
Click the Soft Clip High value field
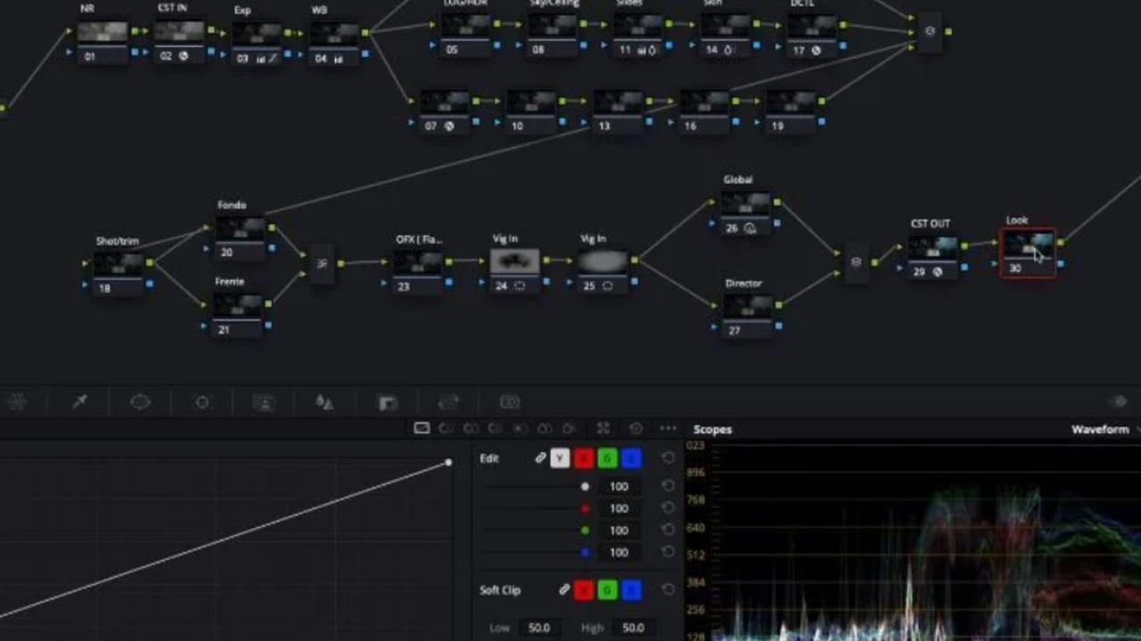[633, 628]
